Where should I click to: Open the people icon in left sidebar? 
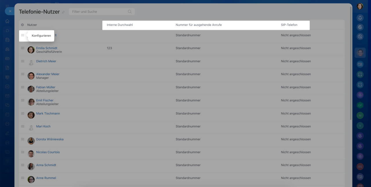(7, 49)
